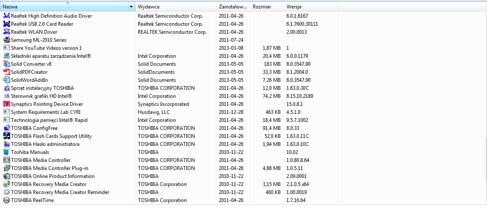The height and width of the screenshot is (210, 487).
Task: Click the 91,4 MB size cell
Action: 271,128
